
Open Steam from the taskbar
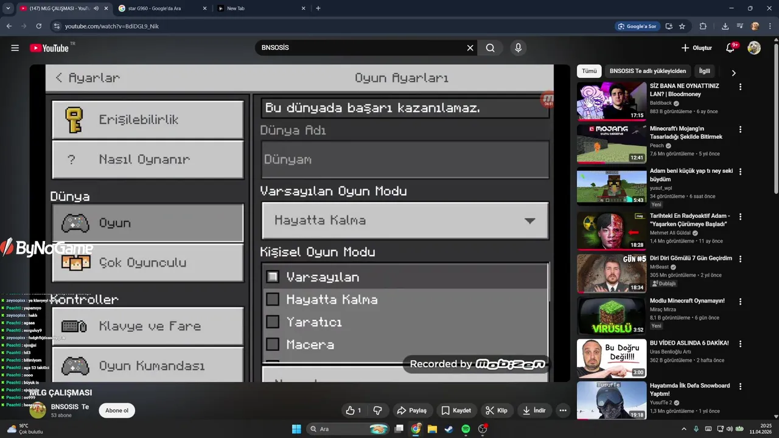pos(449,429)
